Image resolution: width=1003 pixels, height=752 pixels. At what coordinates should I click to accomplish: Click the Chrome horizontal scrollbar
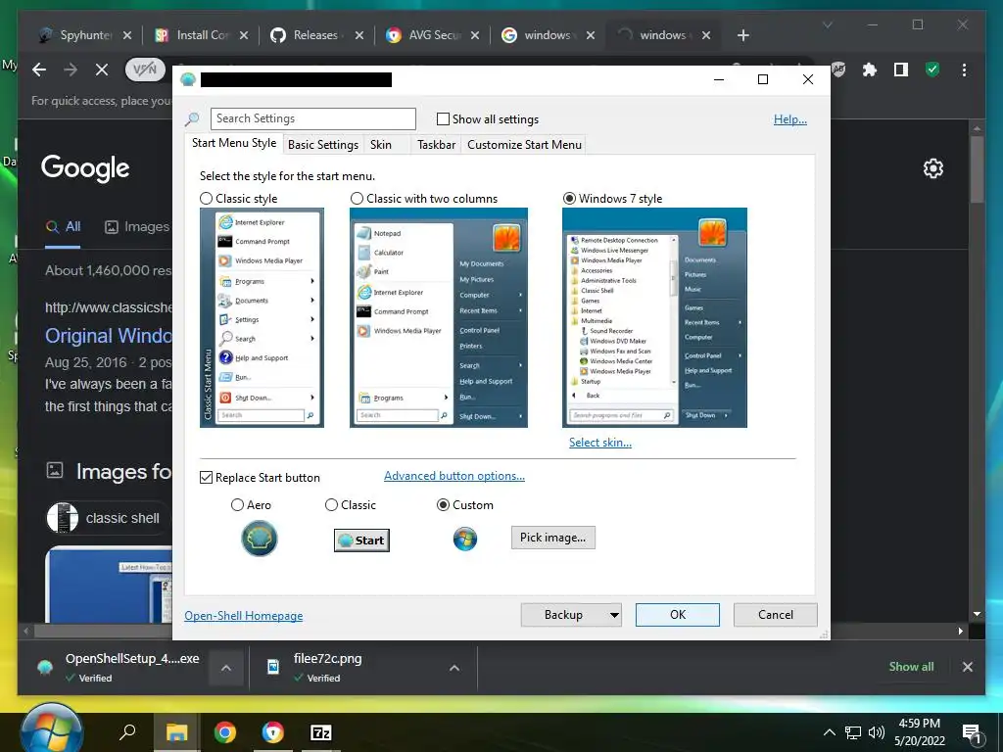point(493,632)
